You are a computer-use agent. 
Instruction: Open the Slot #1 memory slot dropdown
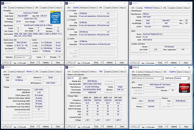pyautogui.click(x=74, y=78)
